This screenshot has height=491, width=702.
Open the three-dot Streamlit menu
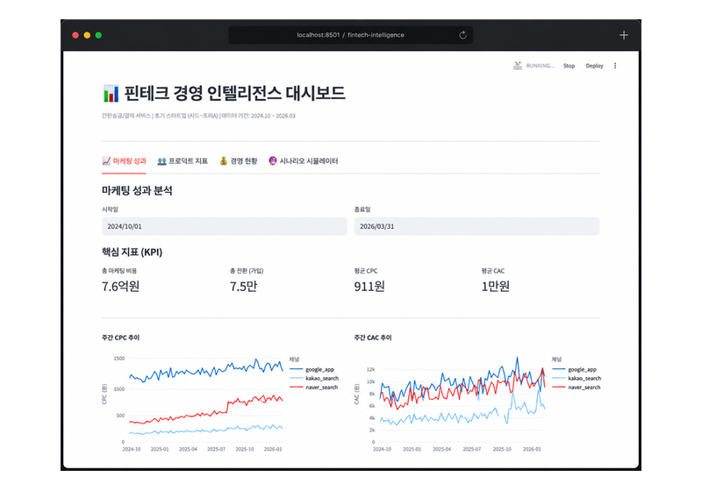coord(615,66)
